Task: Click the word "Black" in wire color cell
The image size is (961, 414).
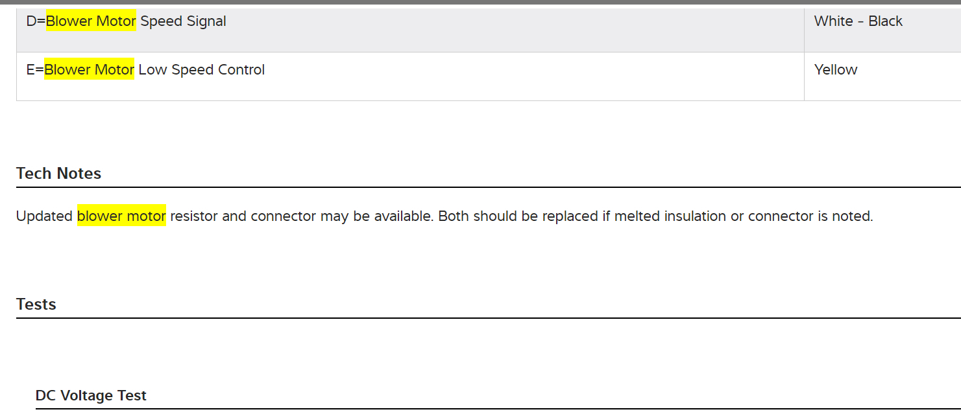Action: (885, 21)
